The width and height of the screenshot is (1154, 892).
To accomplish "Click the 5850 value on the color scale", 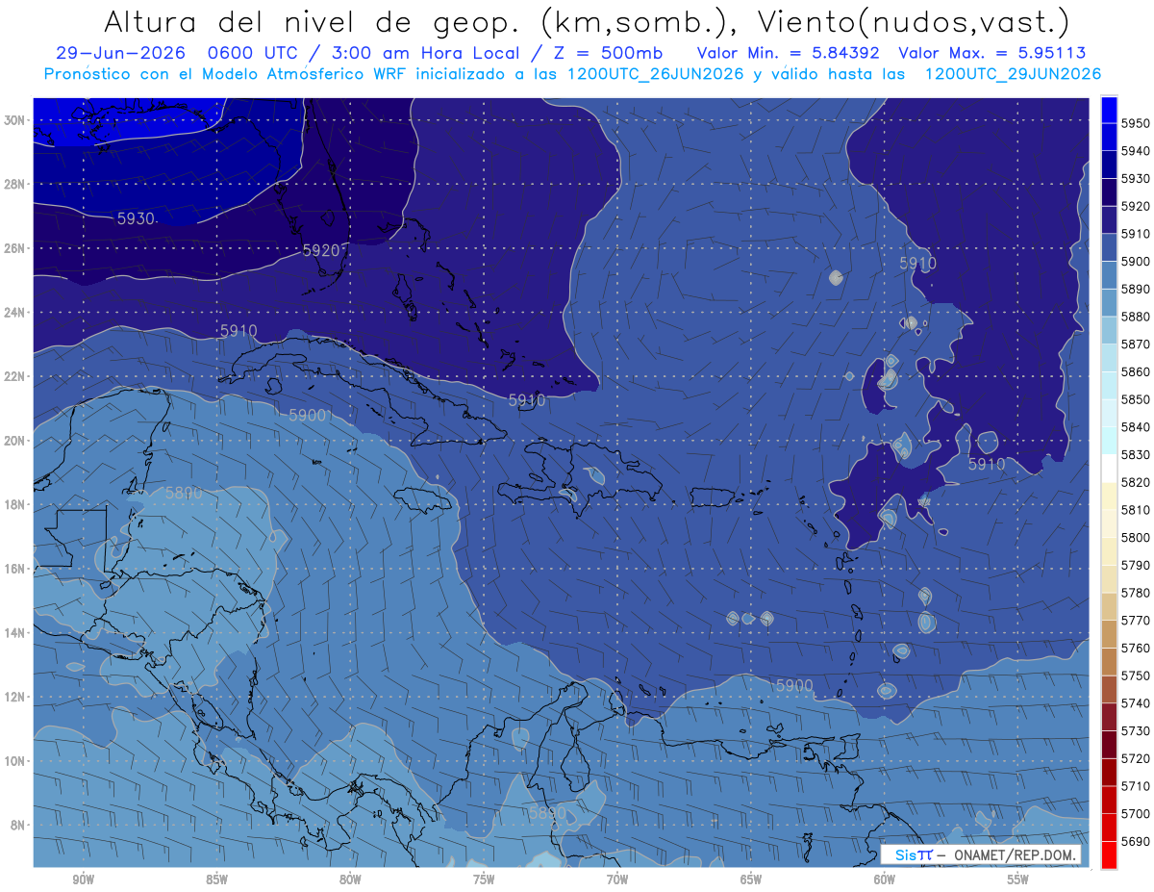I will tap(1136, 399).
